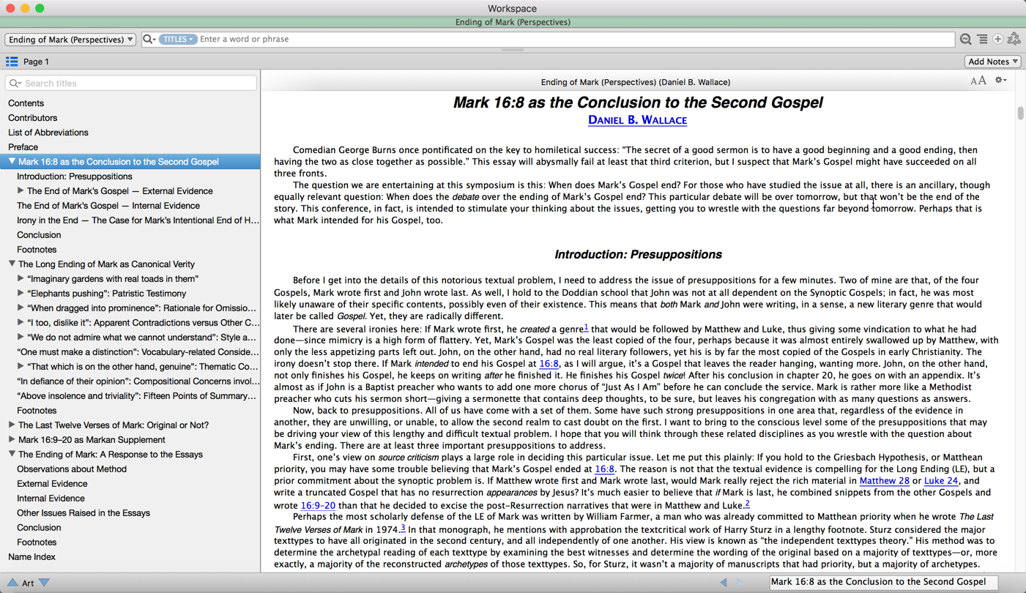Open the TITLES search field selector
Screen dimensions: 1026x593
tap(178, 40)
